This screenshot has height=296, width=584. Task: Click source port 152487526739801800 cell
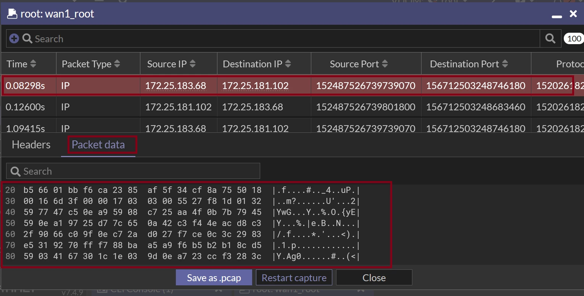[365, 107]
